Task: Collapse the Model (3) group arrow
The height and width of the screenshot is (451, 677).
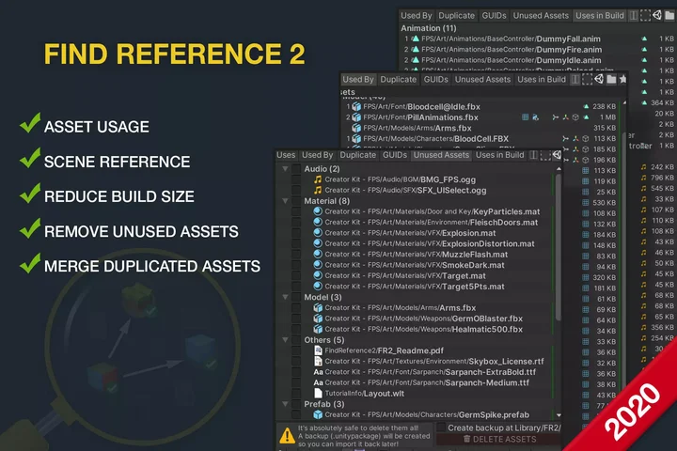Action: [x=285, y=297]
